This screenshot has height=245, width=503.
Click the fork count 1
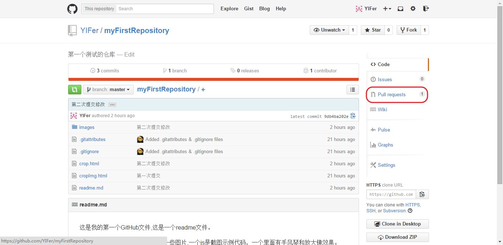[x=425, y=30]
